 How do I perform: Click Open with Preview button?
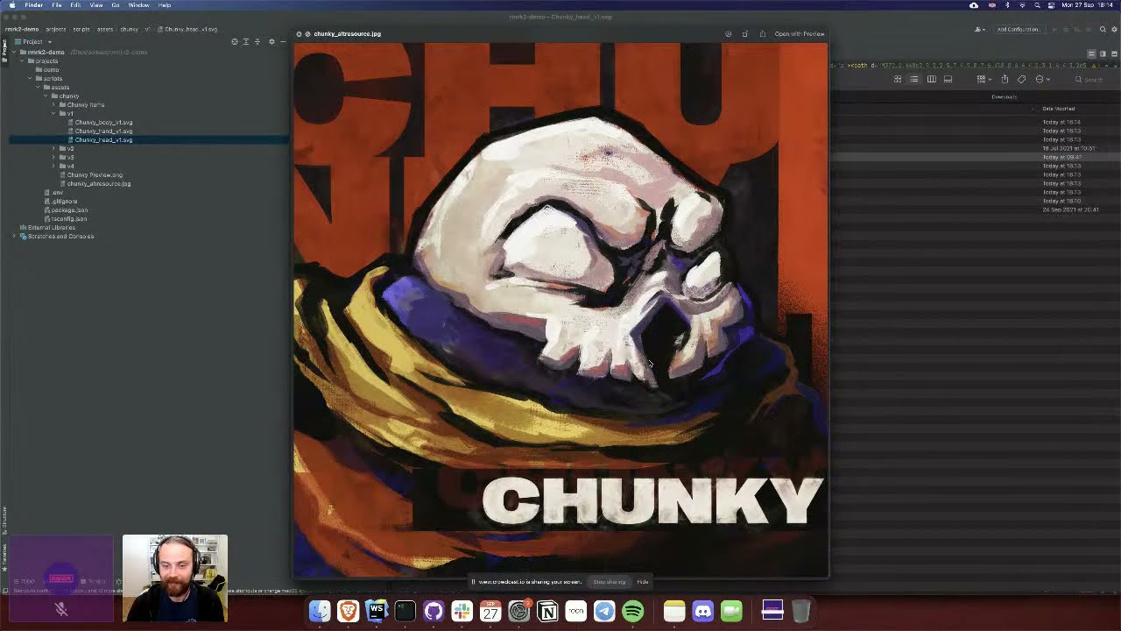800,34
